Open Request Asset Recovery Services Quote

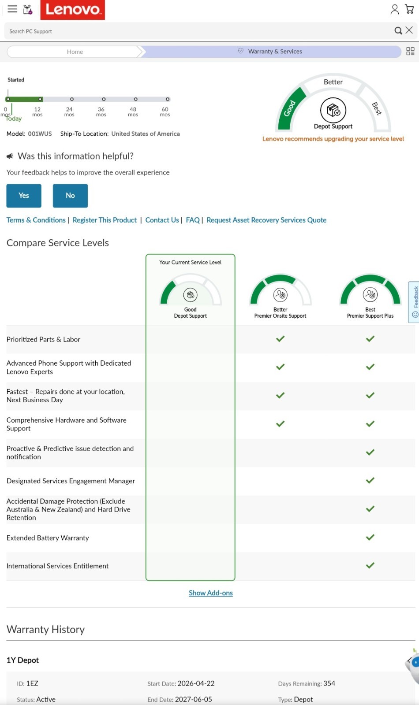pyautogui.click(x=266, y=220)
